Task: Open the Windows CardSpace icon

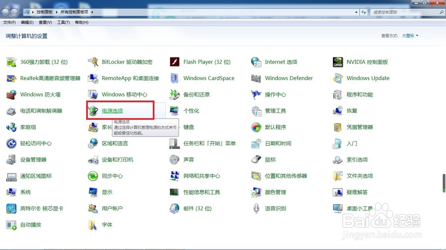Action: pos(174,78)
